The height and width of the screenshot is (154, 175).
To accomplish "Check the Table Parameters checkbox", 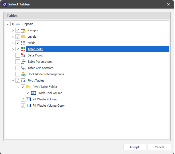I will coord(18,62).
